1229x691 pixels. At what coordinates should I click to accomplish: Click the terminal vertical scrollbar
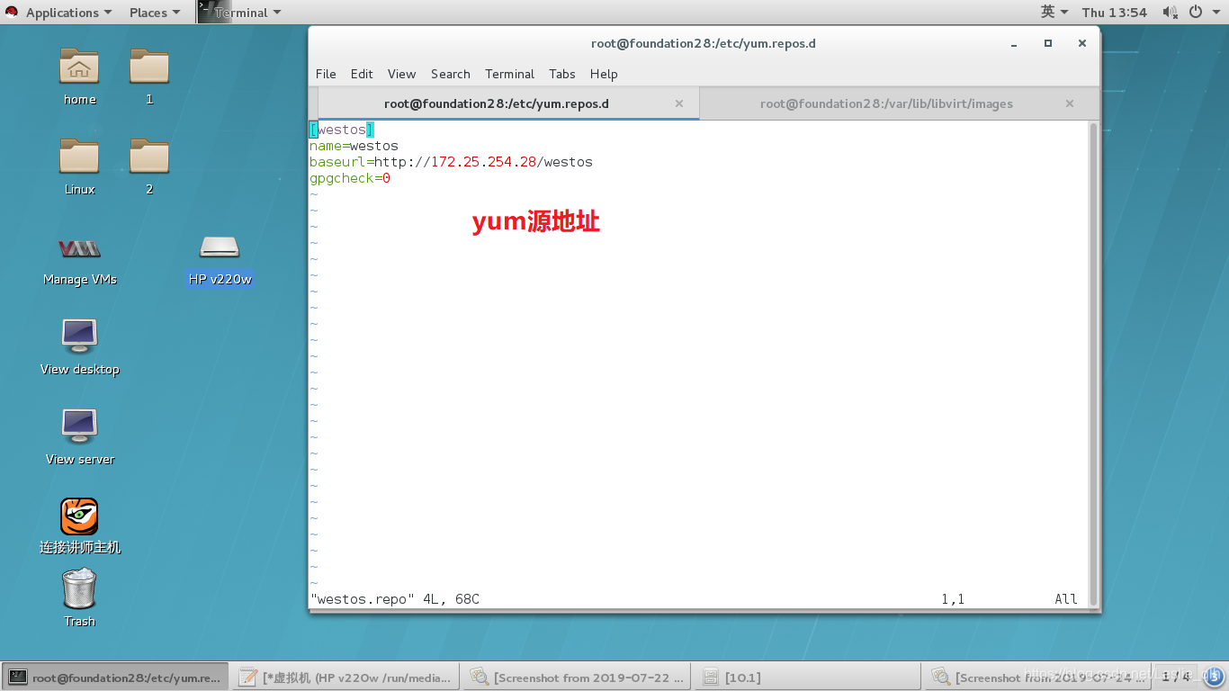point(1094,363)
